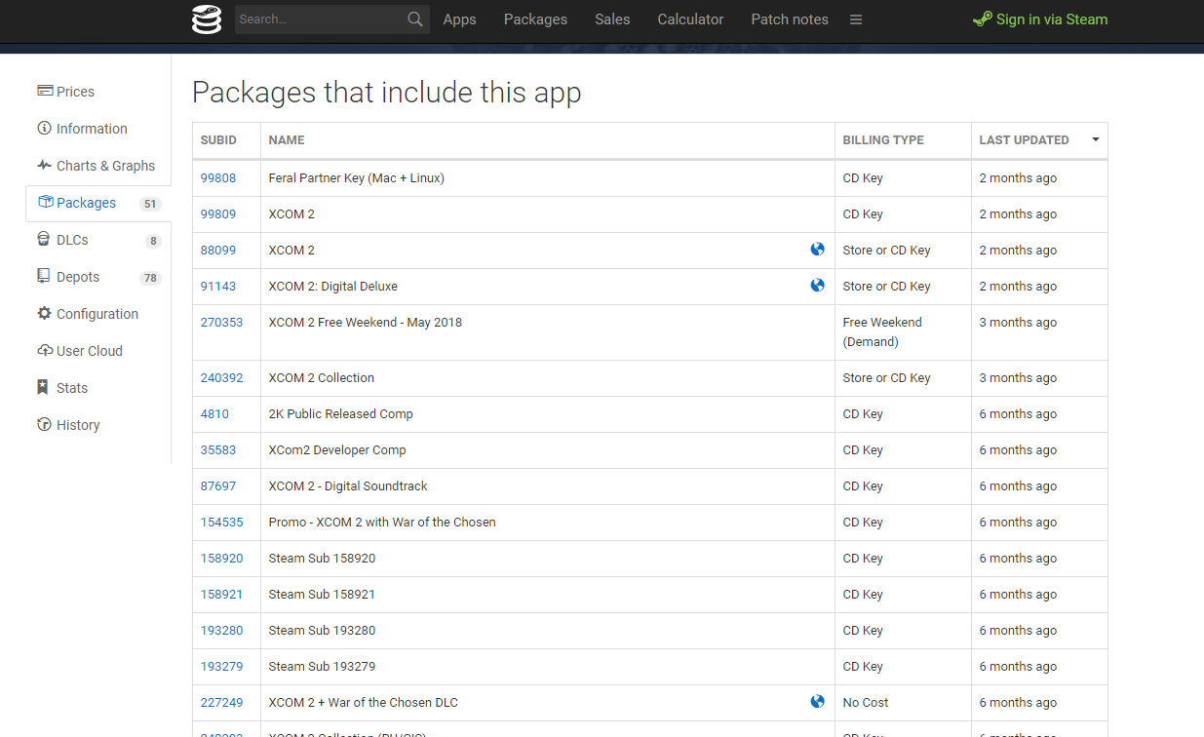Click the History icon in the sidebar
This screenshot has width=1204, height=737.
click(x=44, y=424)
